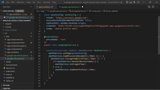
Task: Place cursor on initLoginFlow() code line
Action: [x=70, y=64]
